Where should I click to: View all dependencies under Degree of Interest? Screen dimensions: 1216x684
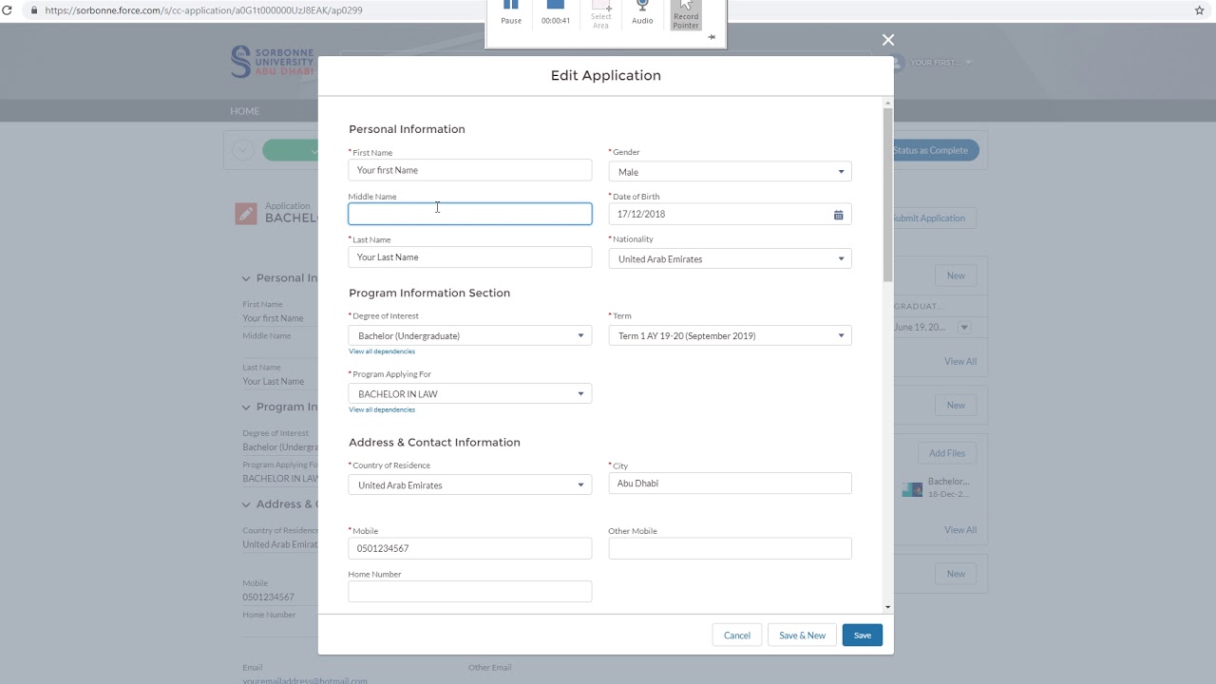(x=382, y=351)
